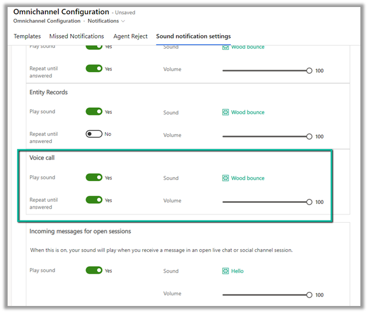
Task: Click the sound icon next to Hello
Action: click(226, 271)
